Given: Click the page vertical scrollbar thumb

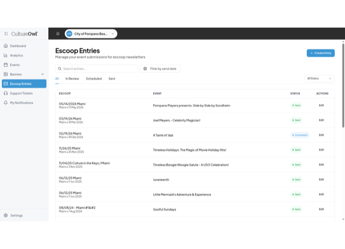Looking at the screenshot, I should click(343, 86).
